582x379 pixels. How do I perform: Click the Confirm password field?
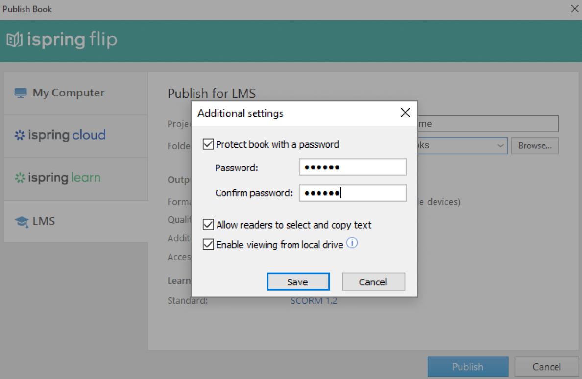click(x=353, y=192)
